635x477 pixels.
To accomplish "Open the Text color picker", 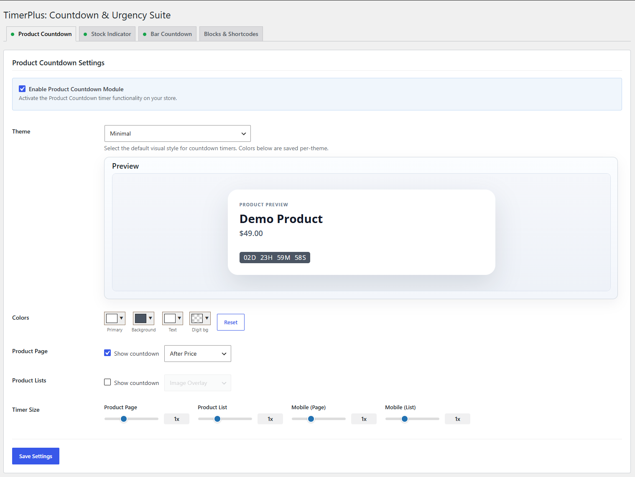I will coord(173,318).
